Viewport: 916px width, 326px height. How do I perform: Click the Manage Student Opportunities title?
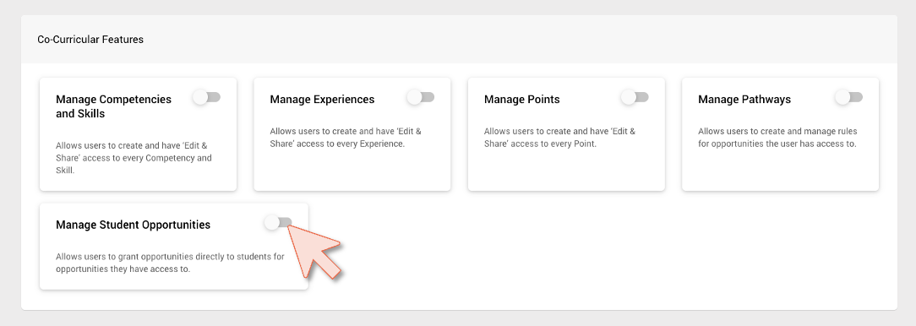[134, 225]
